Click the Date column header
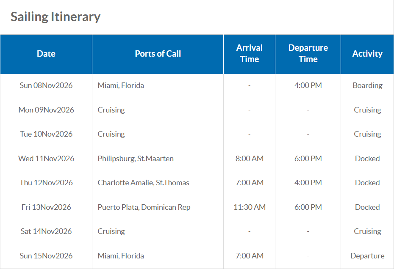 coord(46,54)
